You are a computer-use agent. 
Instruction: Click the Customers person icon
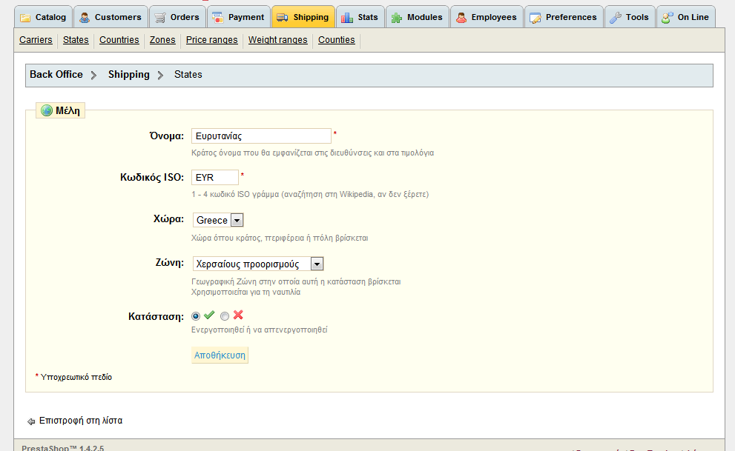point(85,18)
